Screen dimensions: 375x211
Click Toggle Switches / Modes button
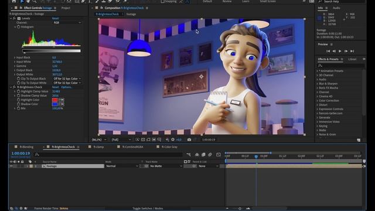tap(148, 209)
